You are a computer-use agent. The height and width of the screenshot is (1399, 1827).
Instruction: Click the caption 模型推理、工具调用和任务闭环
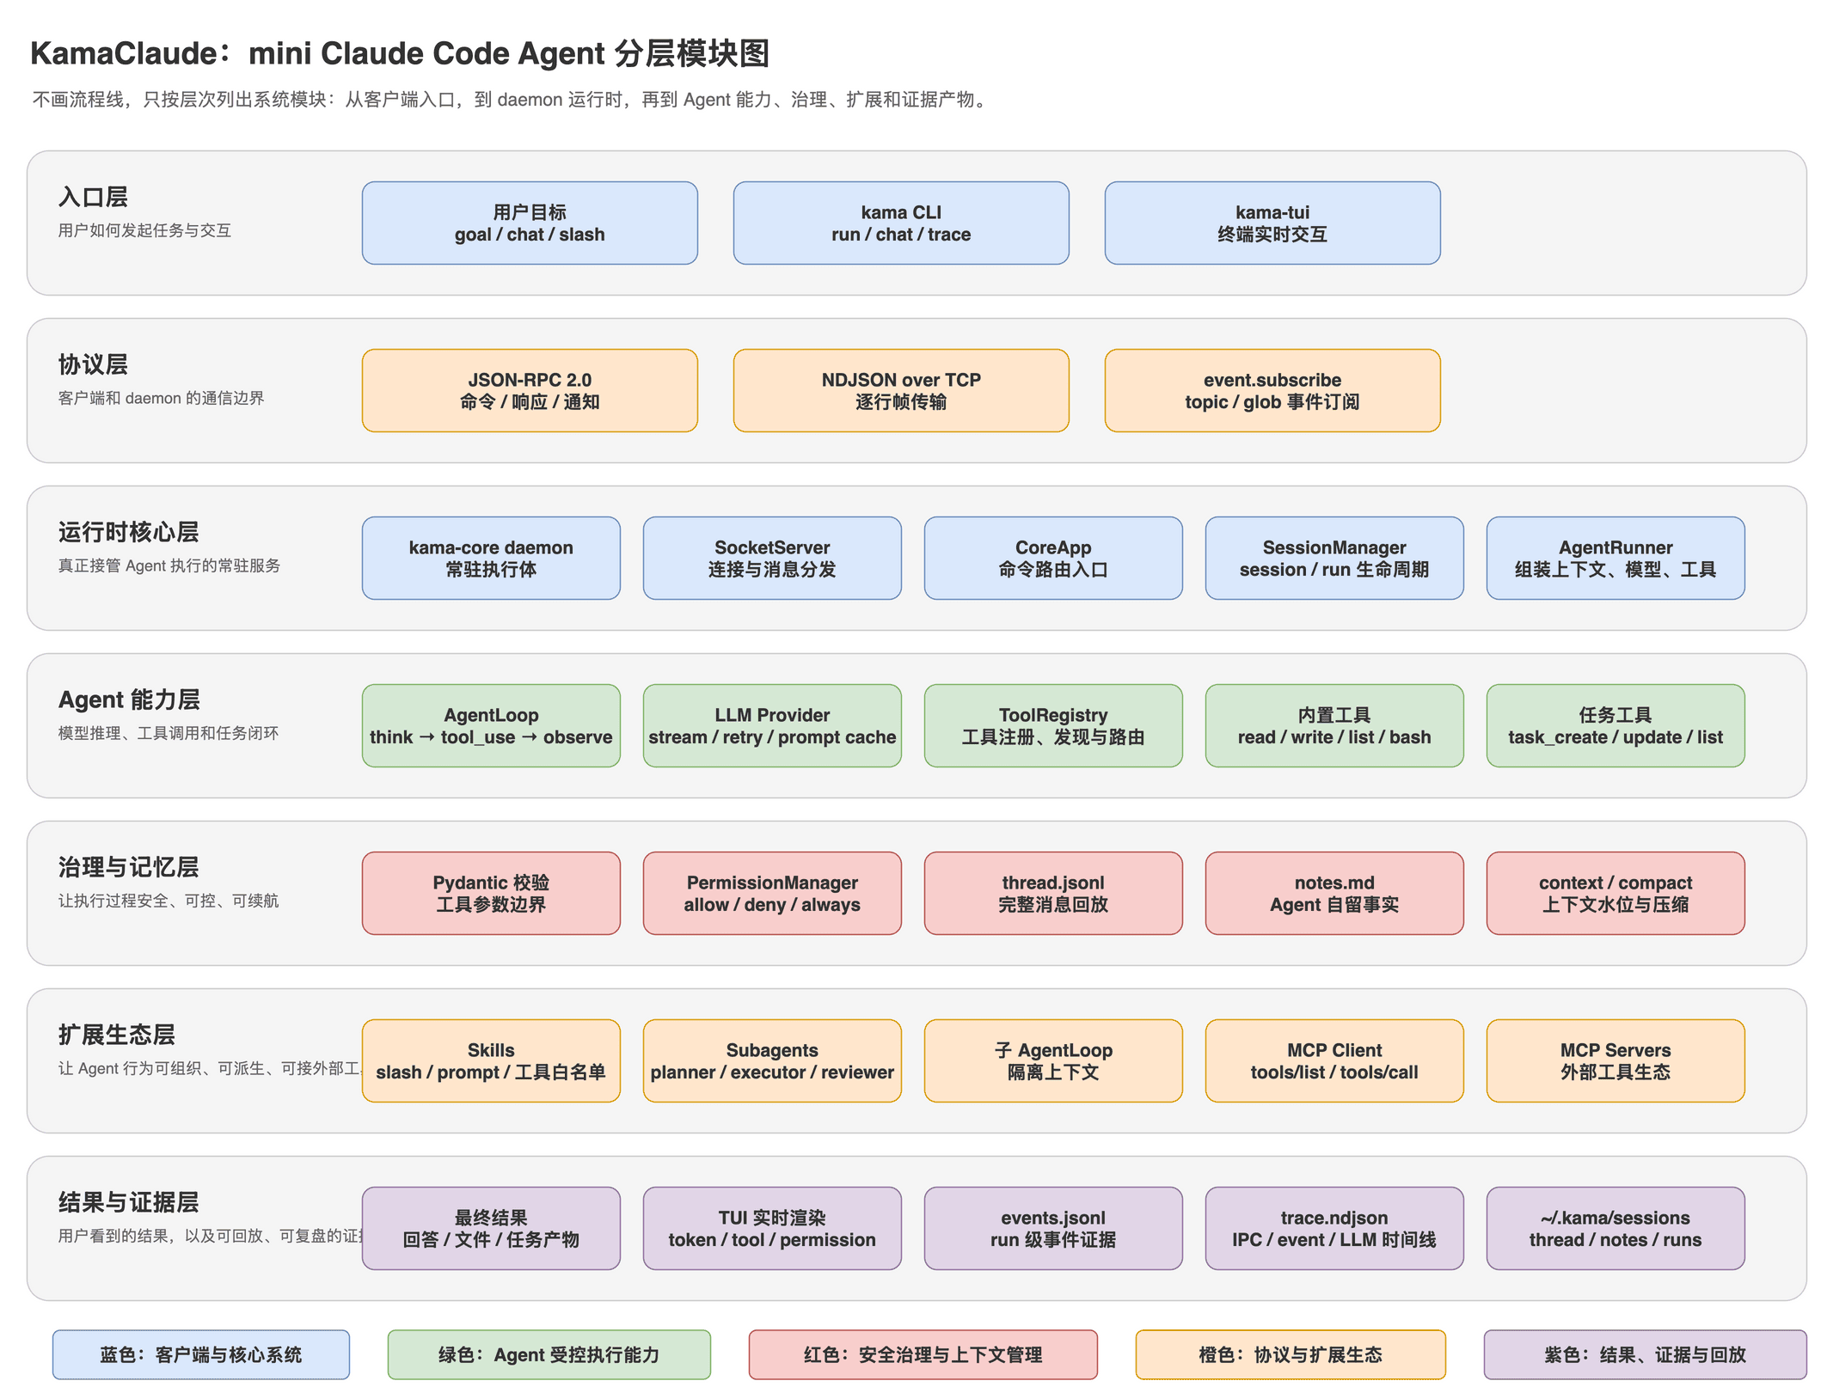[x=169, y=733]
